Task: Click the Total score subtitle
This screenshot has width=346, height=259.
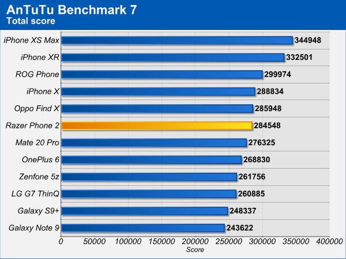Action: 31,21
